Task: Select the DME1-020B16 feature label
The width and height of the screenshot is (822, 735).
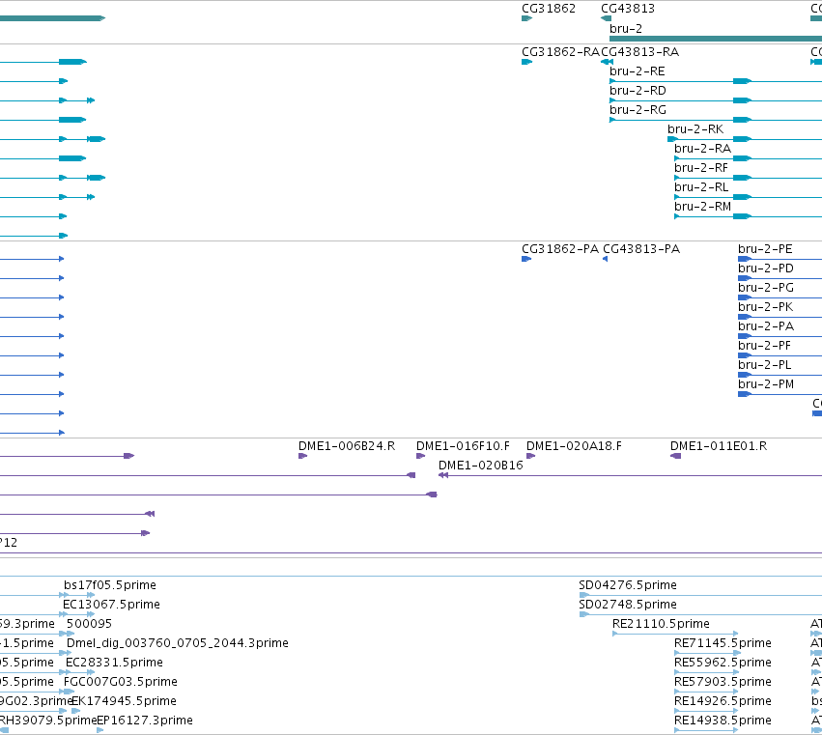Action: [x=481, y=466]
